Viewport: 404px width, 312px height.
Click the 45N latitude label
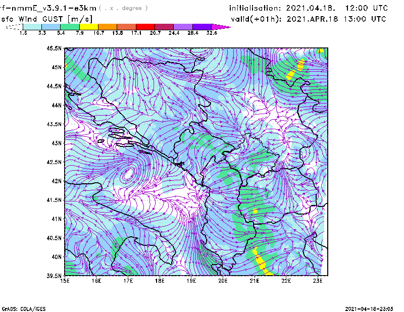coord(57,67)
